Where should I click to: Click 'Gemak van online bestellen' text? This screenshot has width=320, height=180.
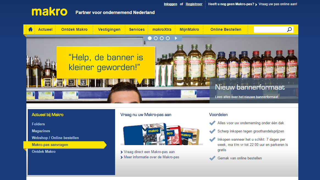click(x=240, y=158)
